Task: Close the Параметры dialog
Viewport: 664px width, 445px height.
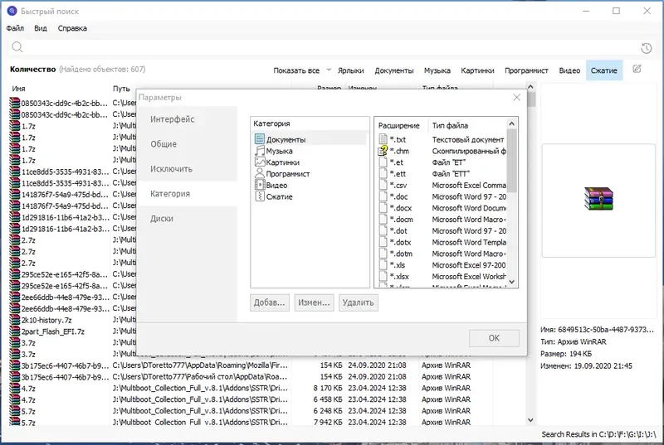Action: 516,98
